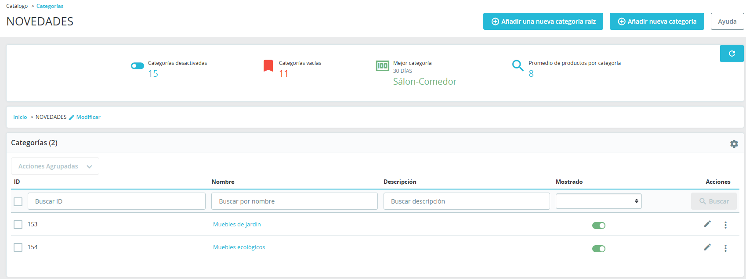Click the Buscar search button

(714, 201)
